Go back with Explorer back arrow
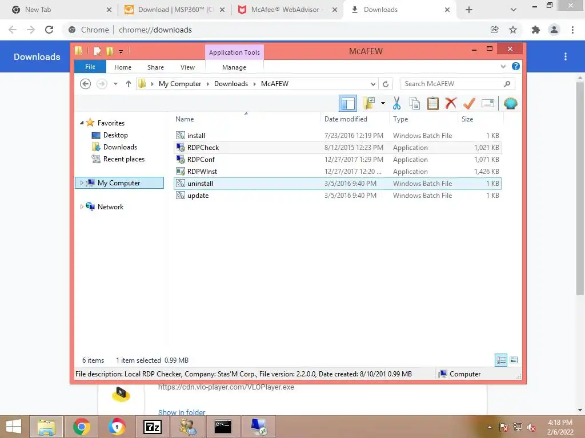Viewport: 585px width, 438px height. [x=86, y=84]
